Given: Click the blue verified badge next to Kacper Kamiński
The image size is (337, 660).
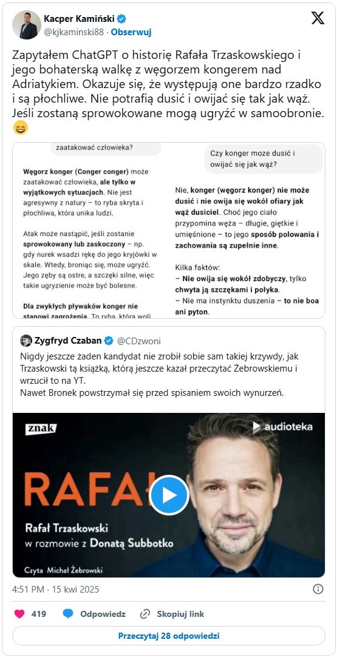Looking at the screenshot, I should (122, 19).
